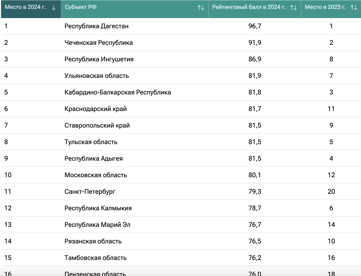Click the 86,9 score for Ингушетия

pos(255,59)
